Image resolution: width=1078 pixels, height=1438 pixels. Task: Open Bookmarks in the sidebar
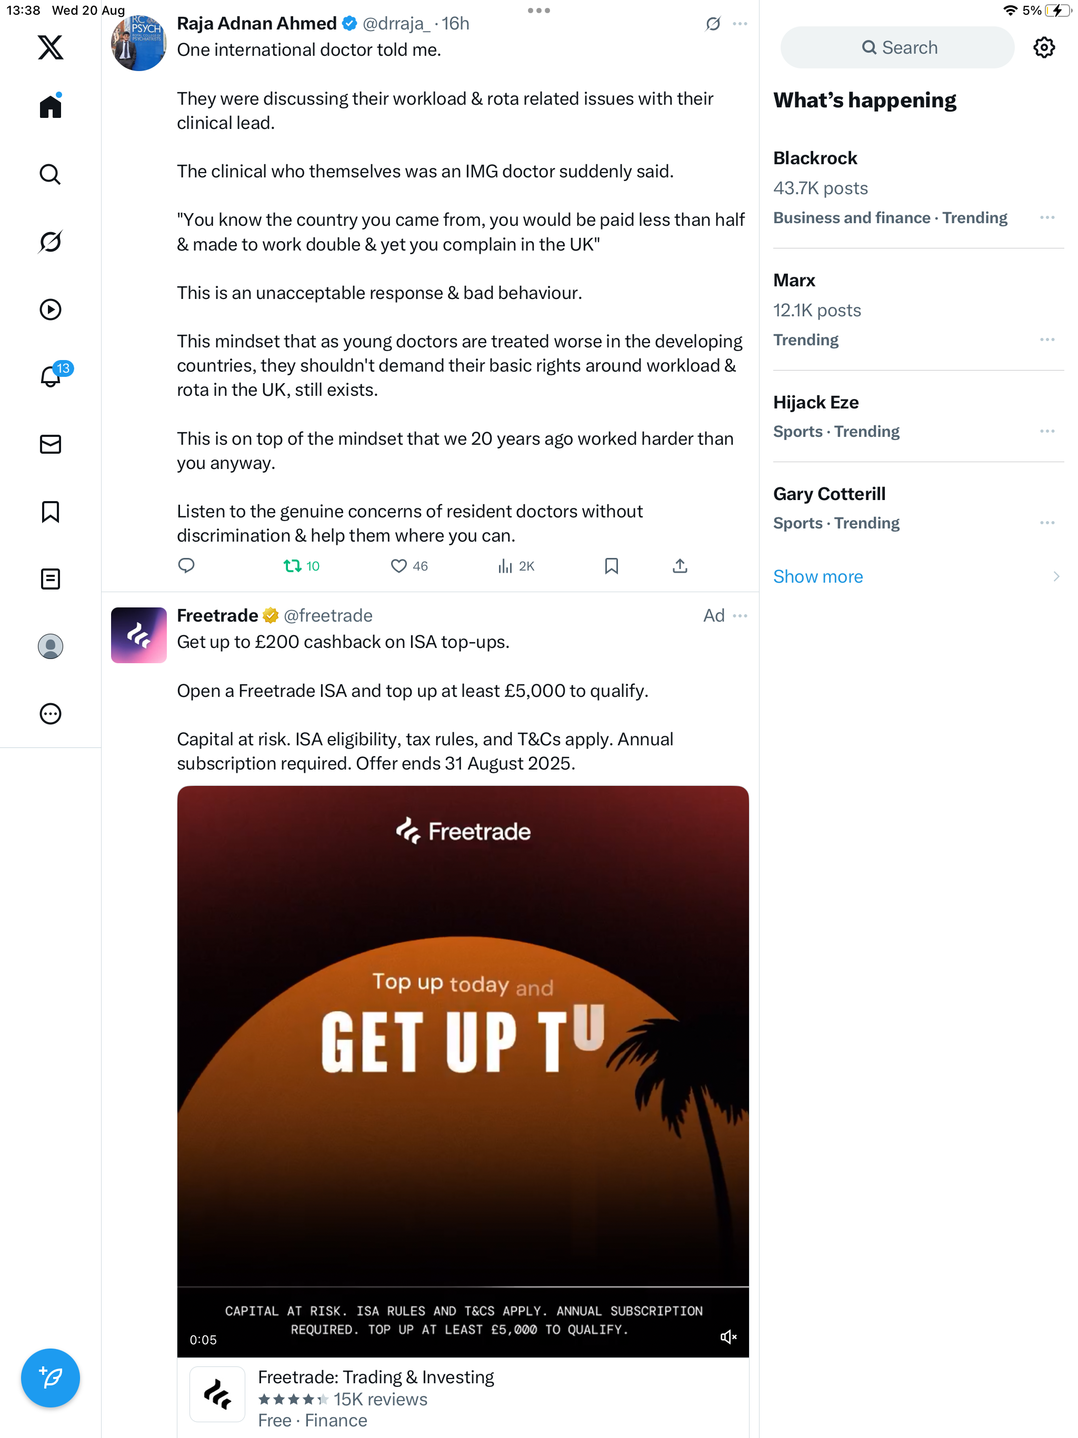coord(50,512)
